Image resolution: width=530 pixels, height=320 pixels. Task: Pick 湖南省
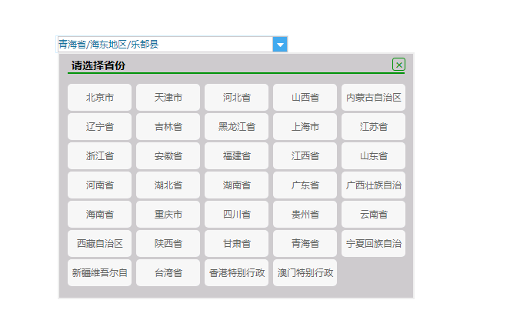237,185
